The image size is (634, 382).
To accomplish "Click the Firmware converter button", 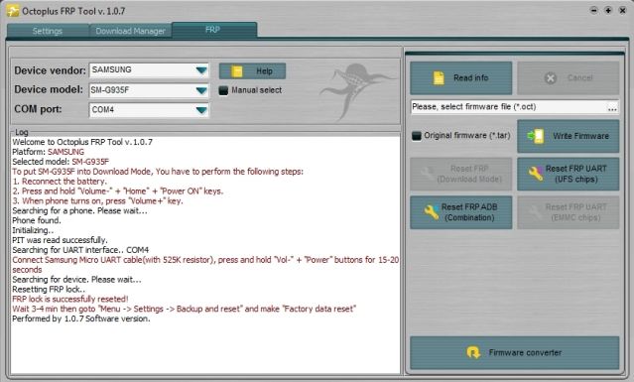I will (515, 353).
